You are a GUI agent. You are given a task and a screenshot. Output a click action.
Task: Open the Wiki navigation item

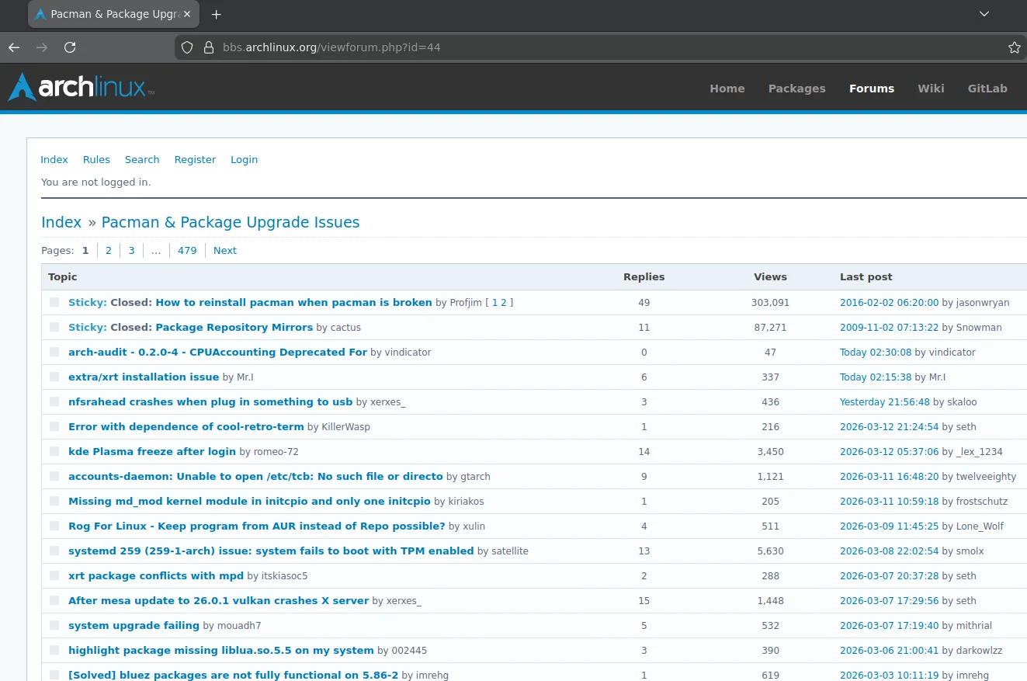[x=930, y=89]
